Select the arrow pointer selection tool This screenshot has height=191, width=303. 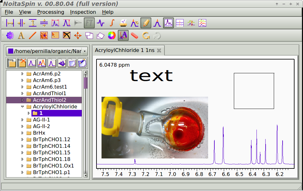coord(55,36)
